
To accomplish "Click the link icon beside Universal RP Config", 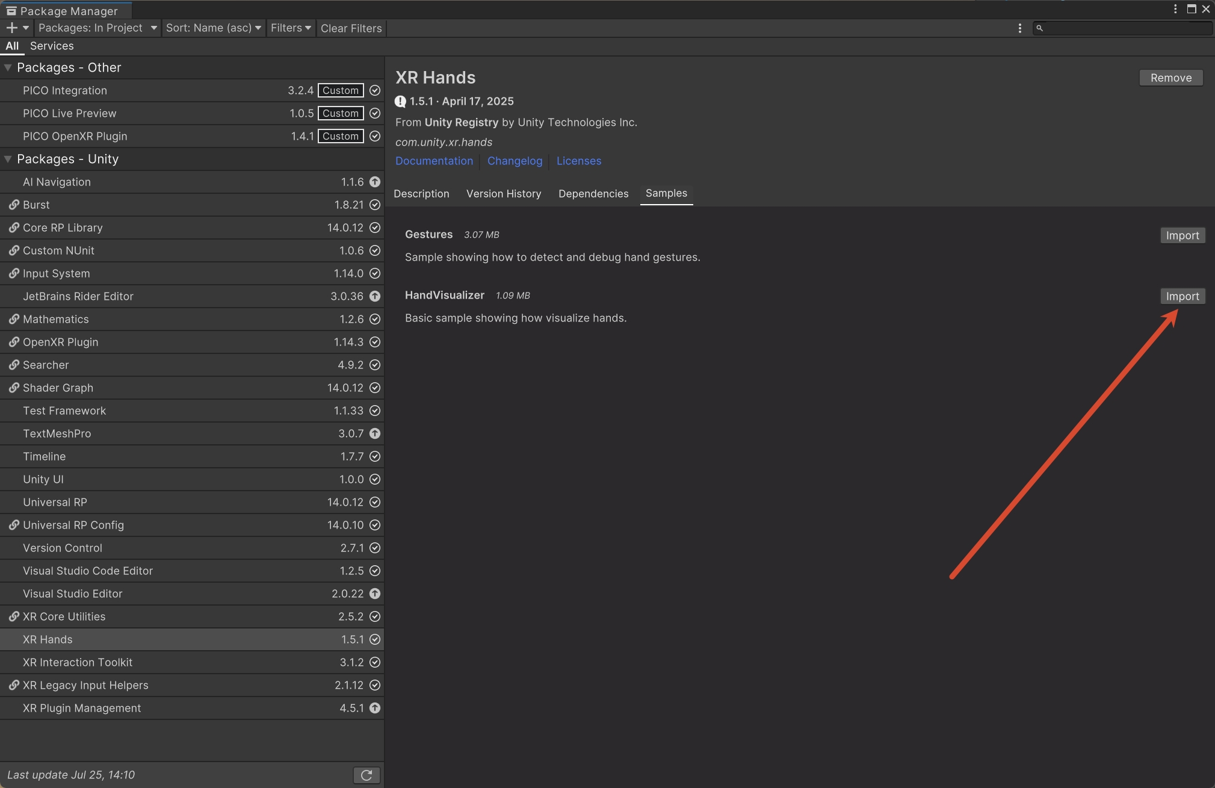I will (14, 525).
